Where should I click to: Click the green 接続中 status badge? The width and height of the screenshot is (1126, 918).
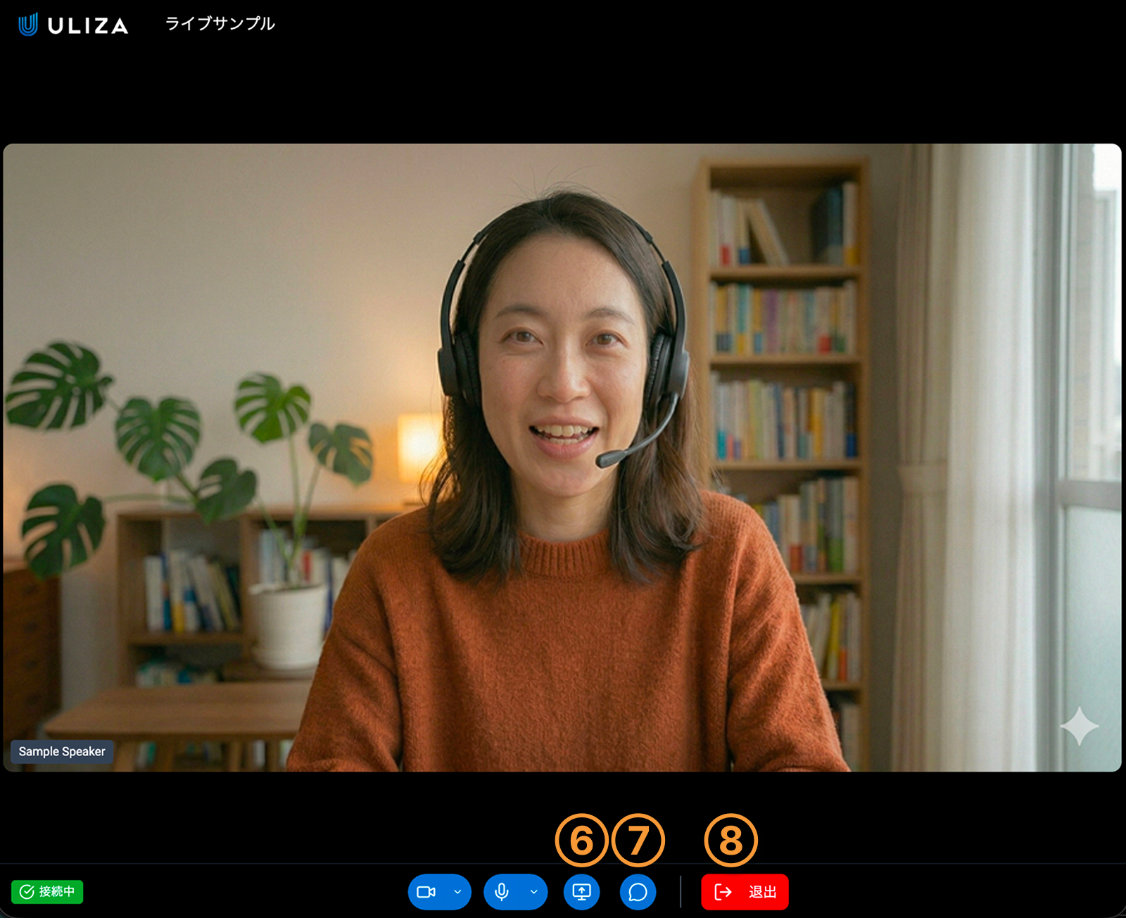tap(47, 892)
